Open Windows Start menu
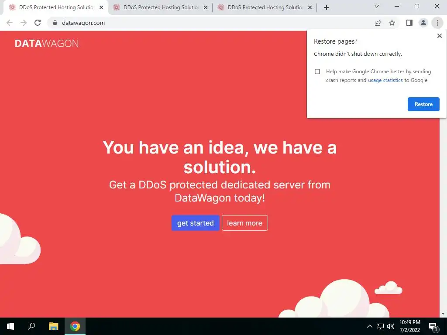 (x=10, y=326)
